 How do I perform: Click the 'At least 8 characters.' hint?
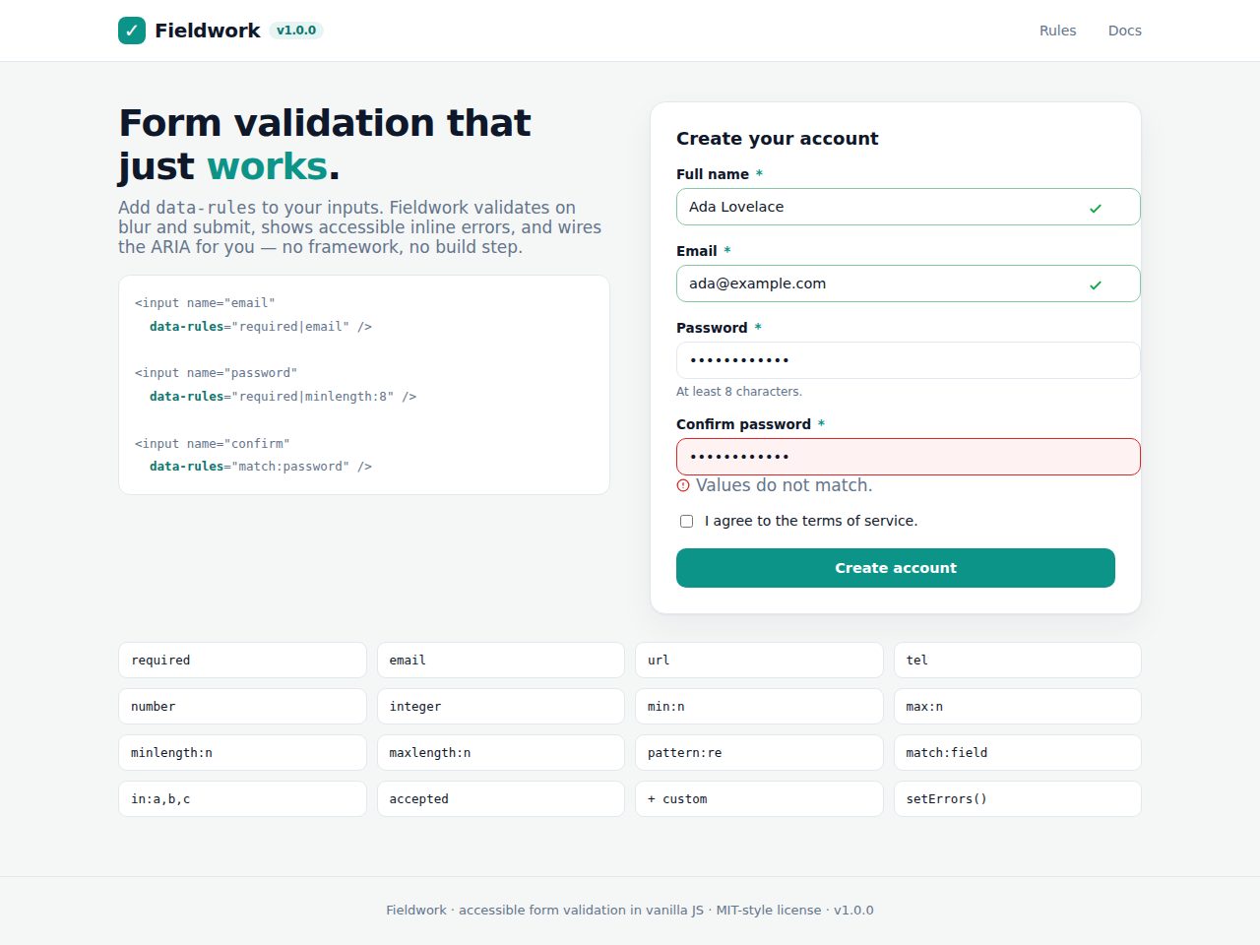tap(739, 392)
